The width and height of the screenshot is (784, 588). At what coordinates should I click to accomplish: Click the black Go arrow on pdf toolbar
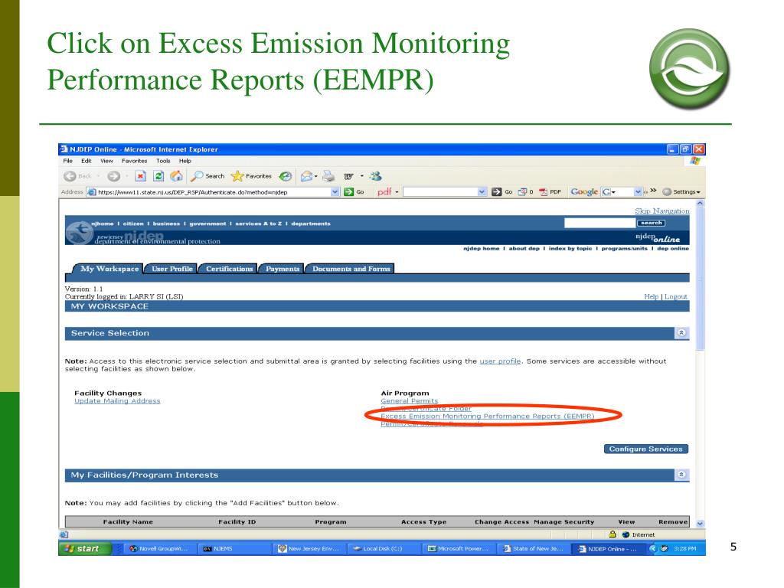pyautogui.click(x=496, y=192)
